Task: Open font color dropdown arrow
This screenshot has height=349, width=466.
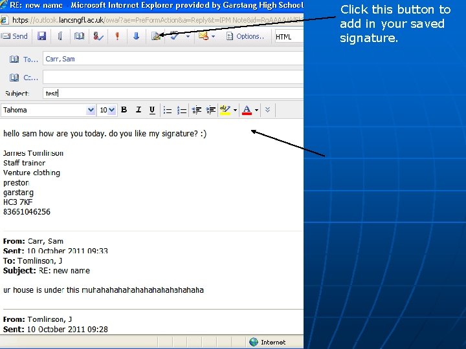Action: point(256,110)
